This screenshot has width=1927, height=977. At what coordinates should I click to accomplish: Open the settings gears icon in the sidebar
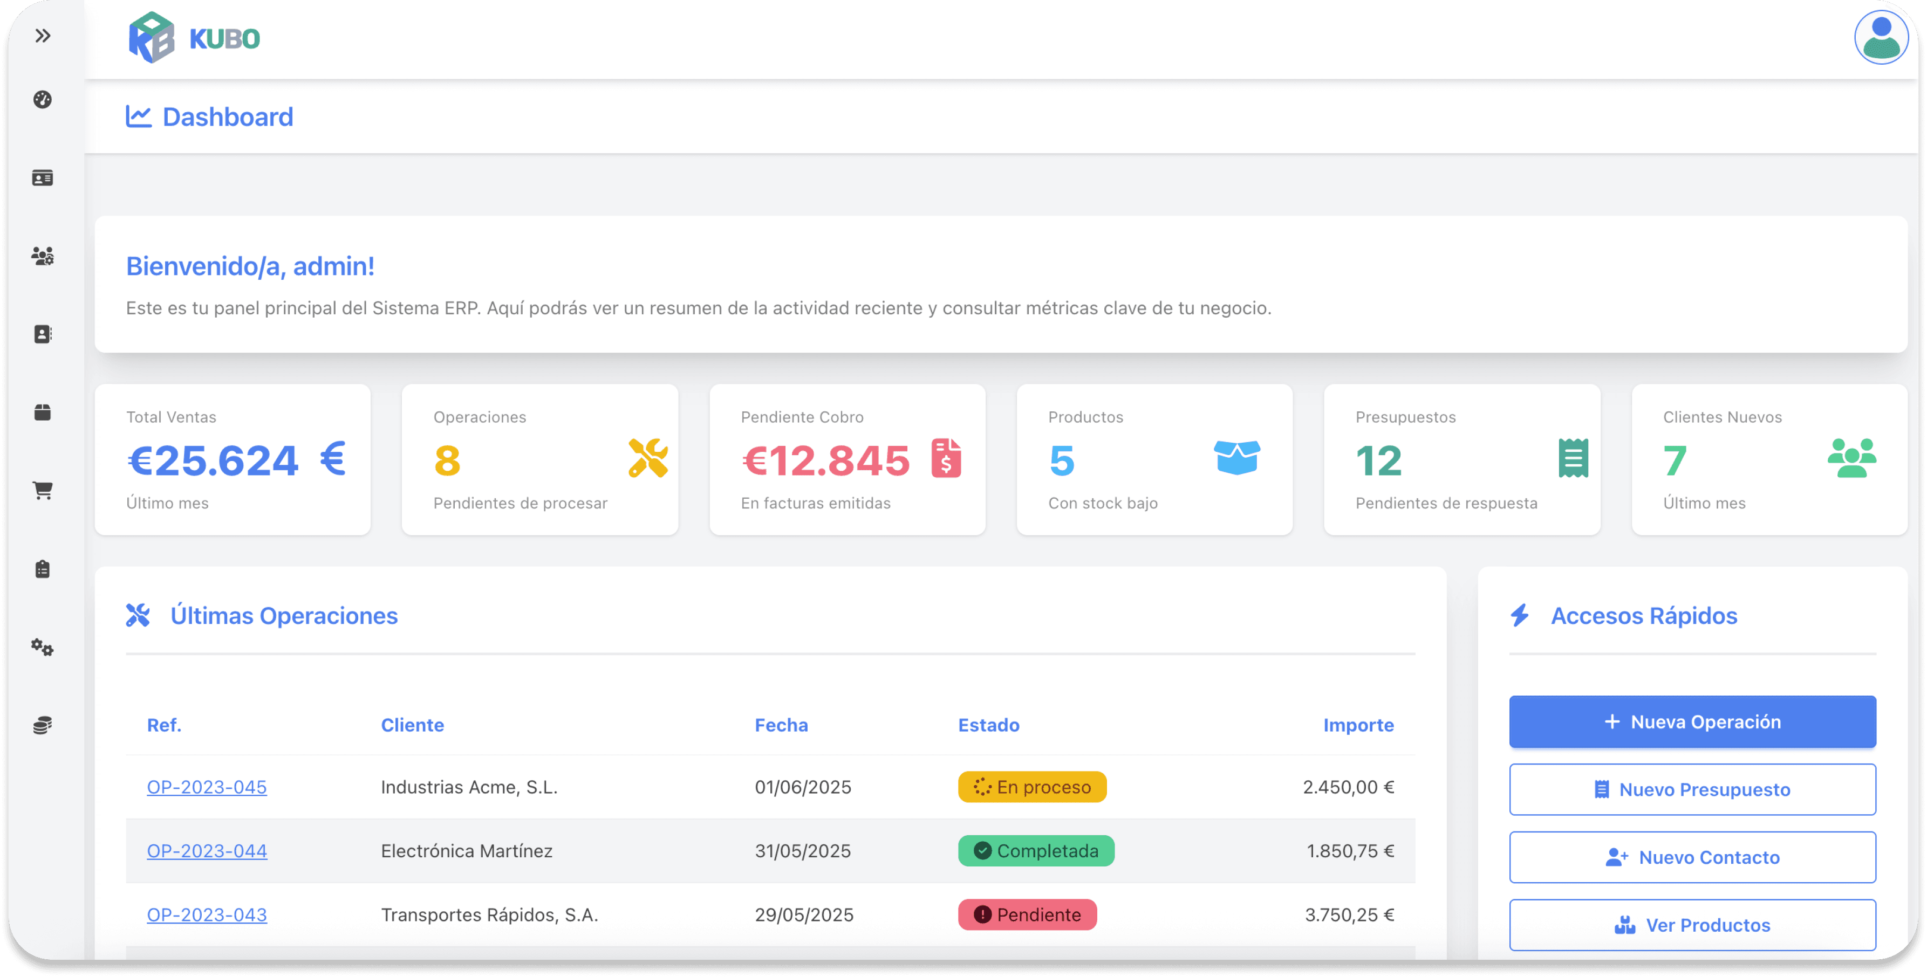point(43,648)
